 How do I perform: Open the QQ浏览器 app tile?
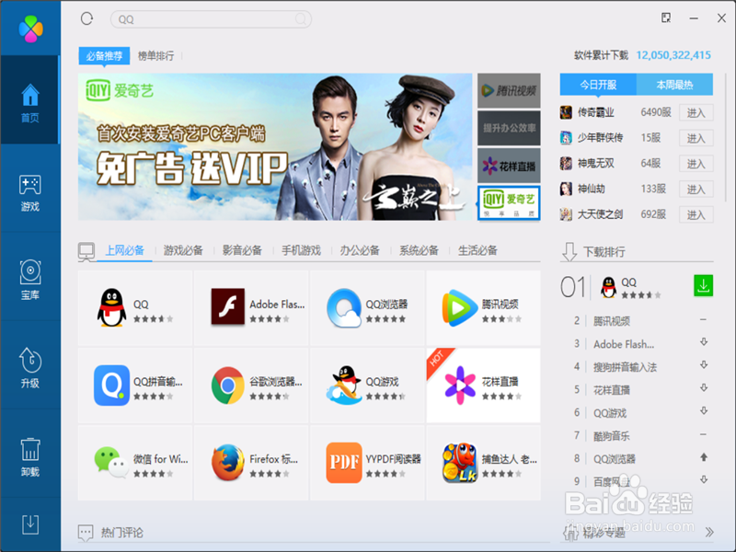tap(367, 308)
